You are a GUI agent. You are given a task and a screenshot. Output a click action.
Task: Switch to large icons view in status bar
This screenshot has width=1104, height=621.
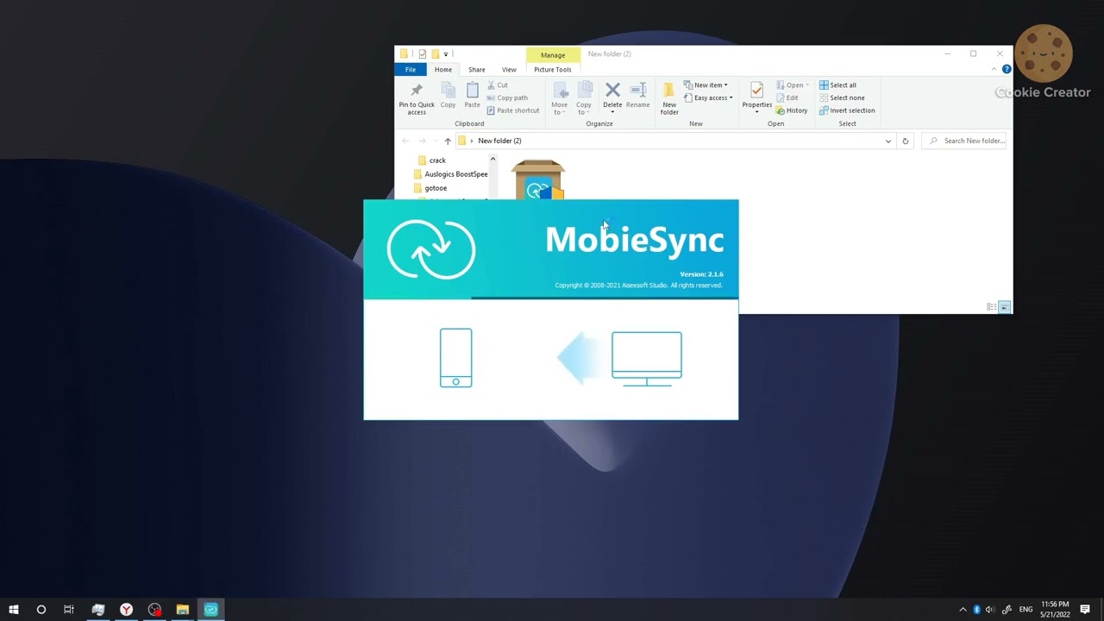[1004, 307]
